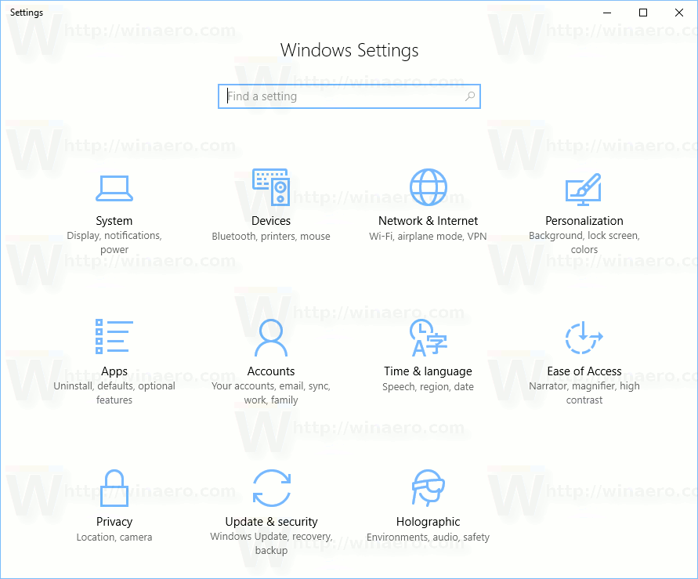Select the Apps label
698x579 pixels.
point(114,371)
